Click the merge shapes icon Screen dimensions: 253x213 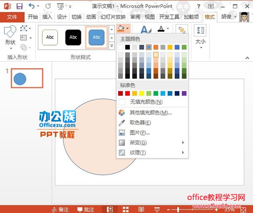[x=24, y=47]
